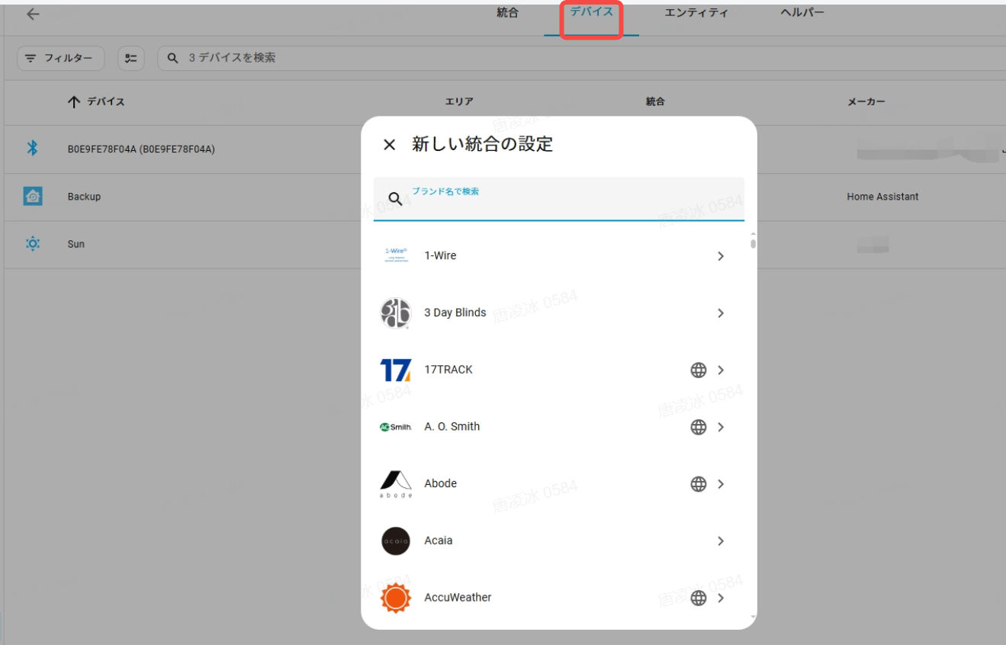Expand the 1-Wire entry chevron
1006x645 pixels.
[721, 256]
